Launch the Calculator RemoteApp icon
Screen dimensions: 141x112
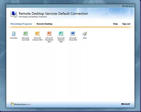click(14, 34)
